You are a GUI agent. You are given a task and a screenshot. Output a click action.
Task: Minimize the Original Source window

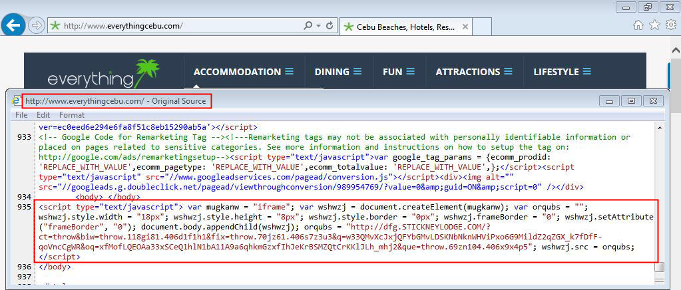(x=609, y=100)
